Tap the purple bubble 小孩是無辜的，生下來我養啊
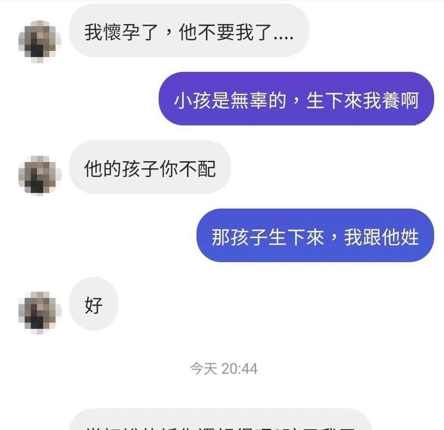The width and height of the screenshot is (444, 430). click(x=296, y=99)
